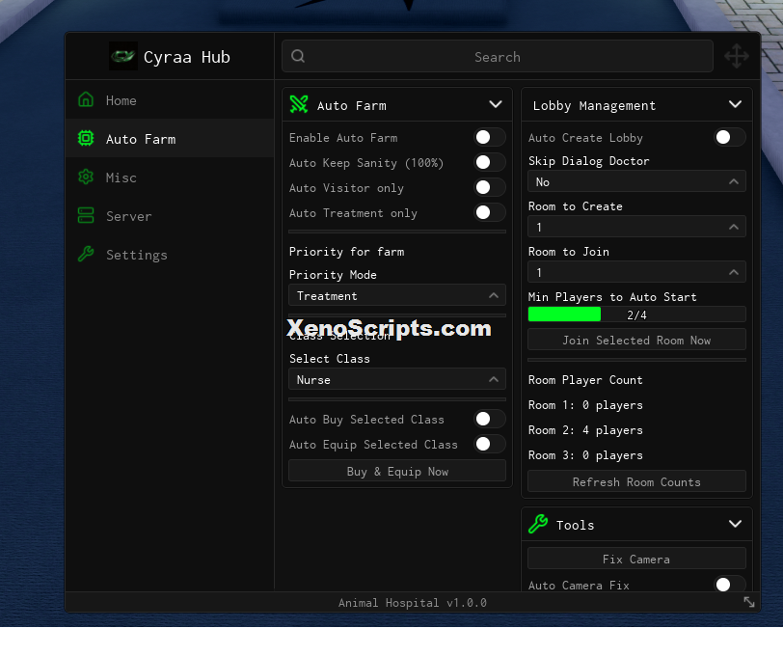
Task: Click the Settings wrench icon in sidebar
Action: click(86, 255)
